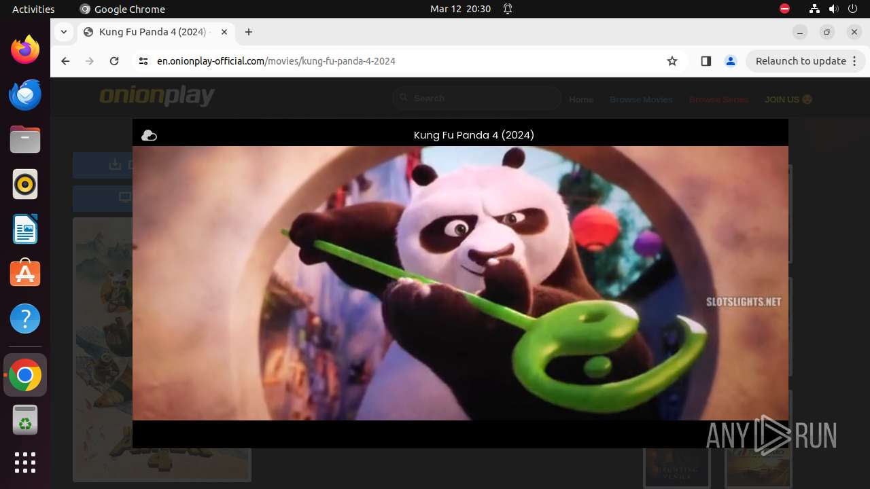
Task: Open Chrome profile avatar menu
Action: (731, 61)
